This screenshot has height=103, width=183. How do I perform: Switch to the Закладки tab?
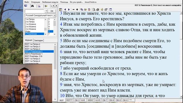point(38,40)
